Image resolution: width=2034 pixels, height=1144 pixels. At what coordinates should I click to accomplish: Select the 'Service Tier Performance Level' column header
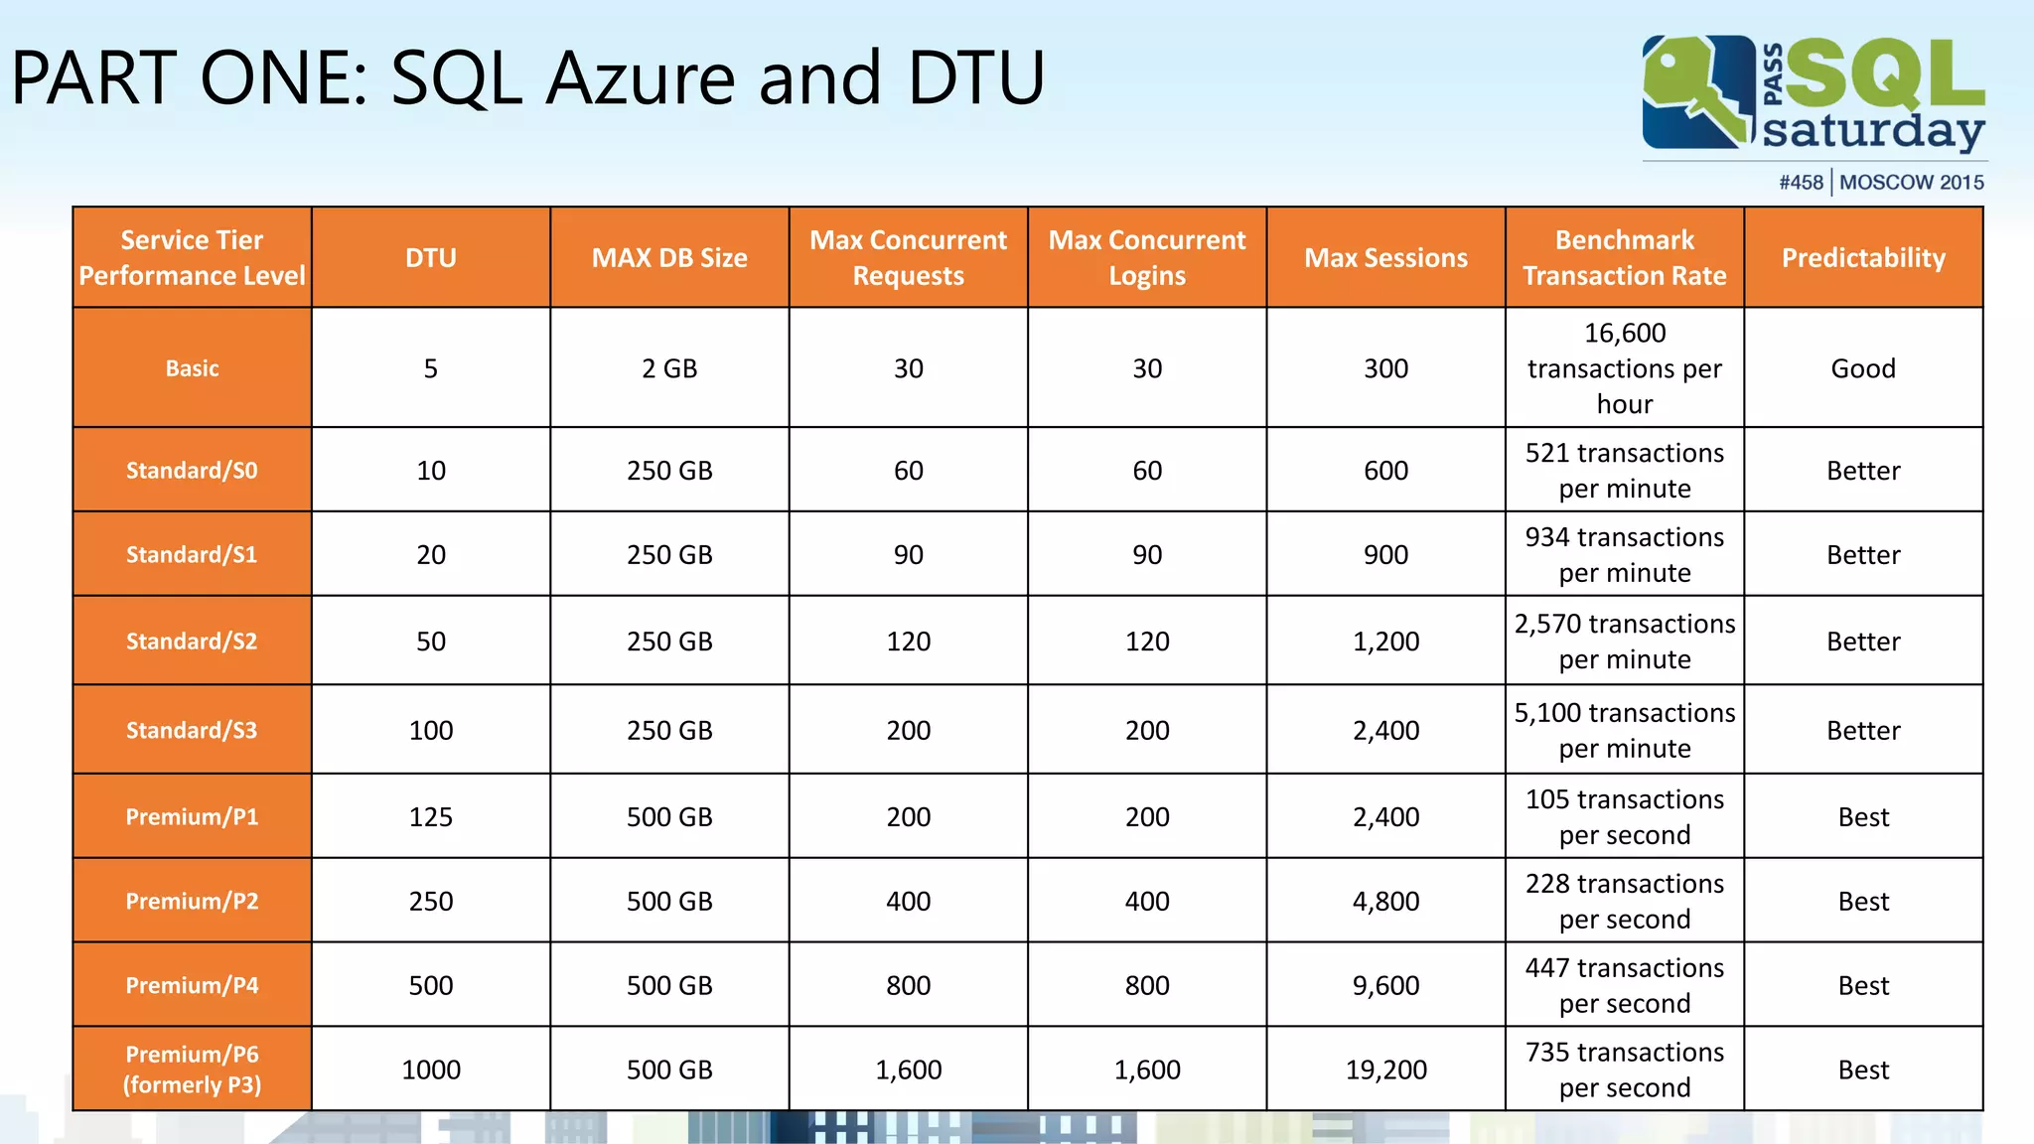pos(192,257)
